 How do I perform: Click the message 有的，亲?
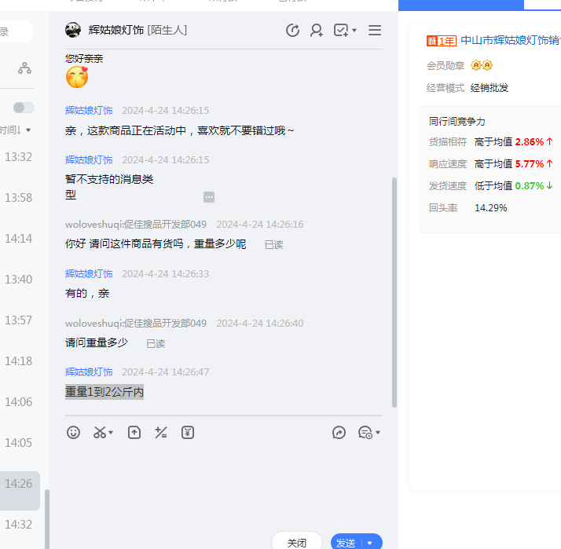87,293
